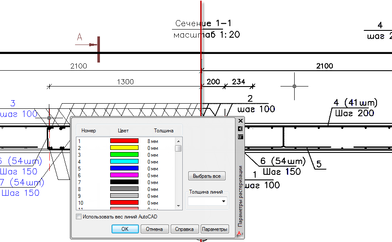The height and width of the screenshot is (242, 392).
Task: Open the palette properties menu icon
Action: [x=240, y=137]
